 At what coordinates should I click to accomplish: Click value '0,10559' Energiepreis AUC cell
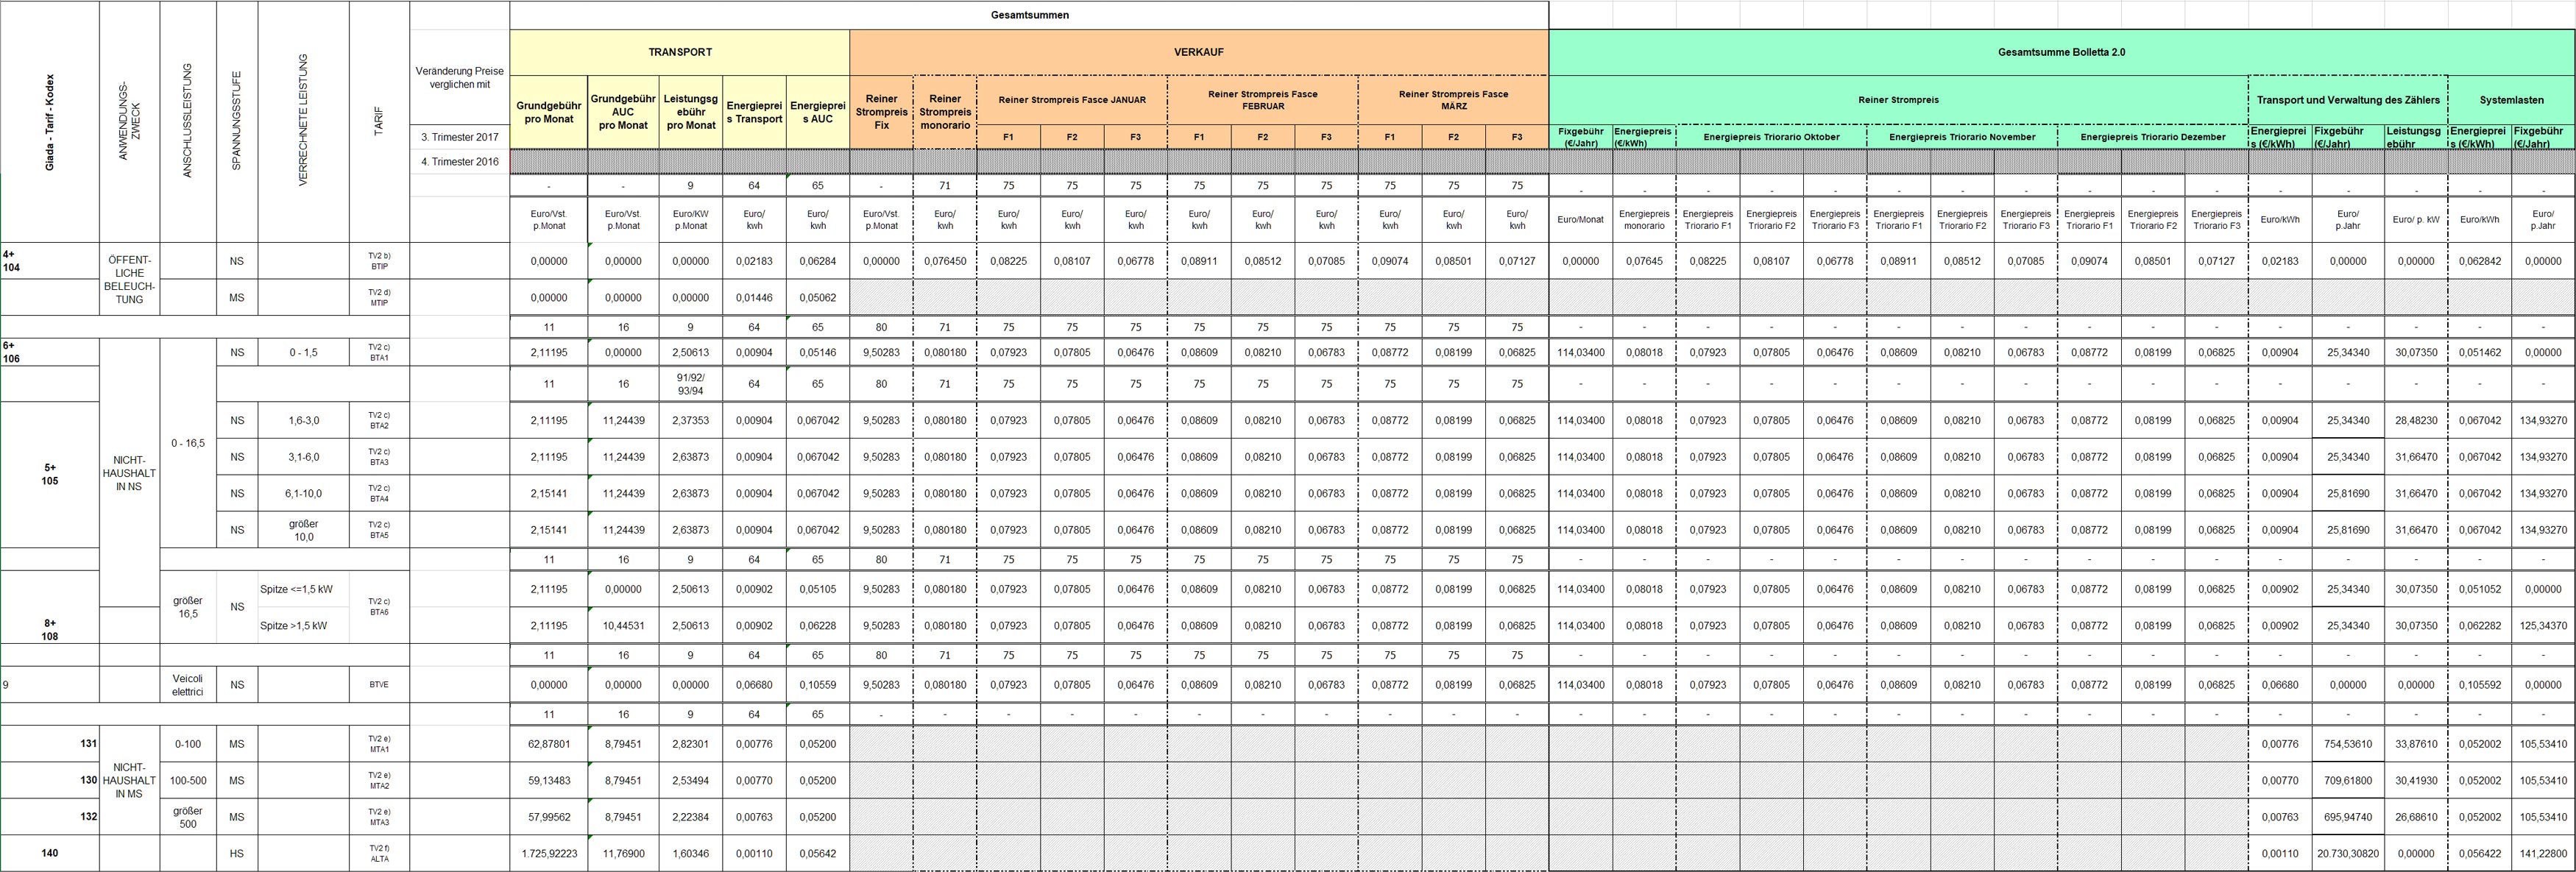[x=817, y=685]
